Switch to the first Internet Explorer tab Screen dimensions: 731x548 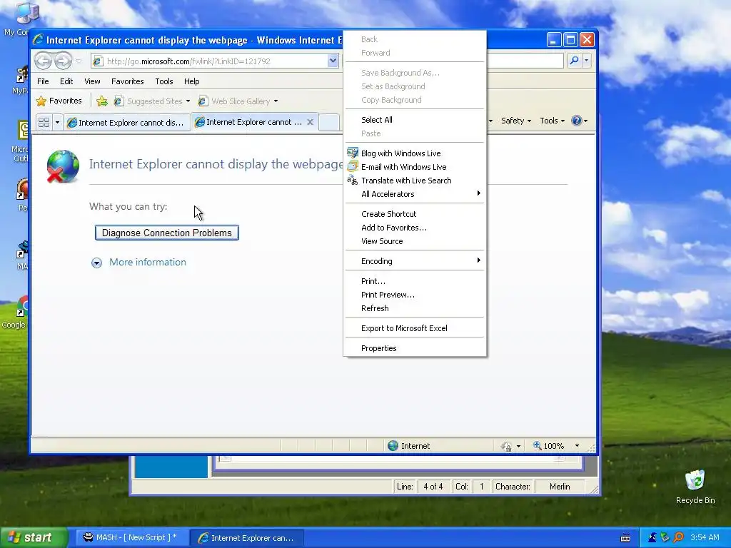click(127, 123)
